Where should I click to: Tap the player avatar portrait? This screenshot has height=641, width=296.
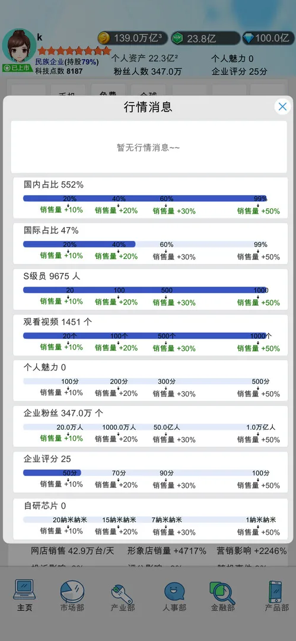pos(19,45)
